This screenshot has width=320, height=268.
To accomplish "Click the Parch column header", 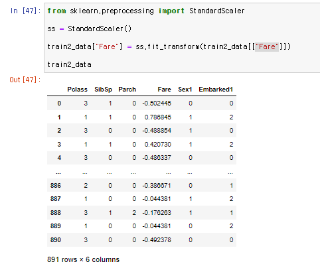I will pos(127,90).
